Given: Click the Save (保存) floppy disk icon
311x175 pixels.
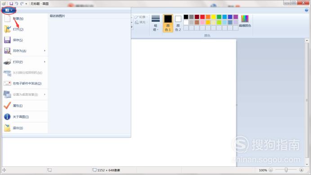Looking at the screenshot, I should click(x=7, y=40).
